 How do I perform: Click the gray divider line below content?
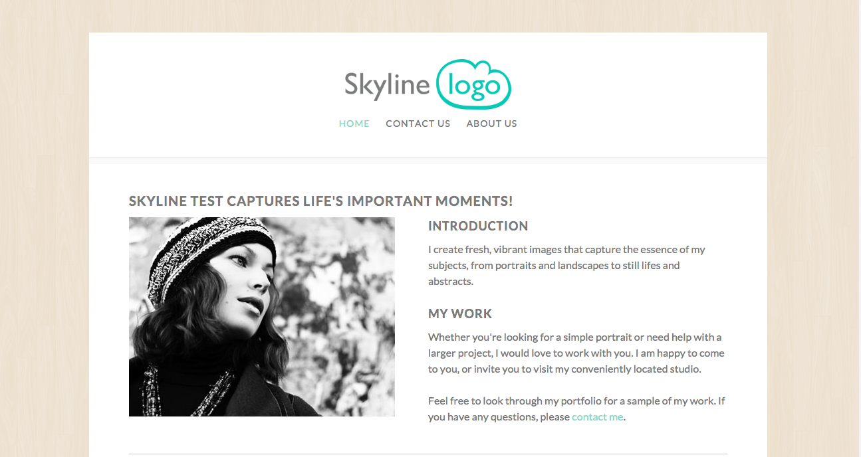(x=428, y=454)
